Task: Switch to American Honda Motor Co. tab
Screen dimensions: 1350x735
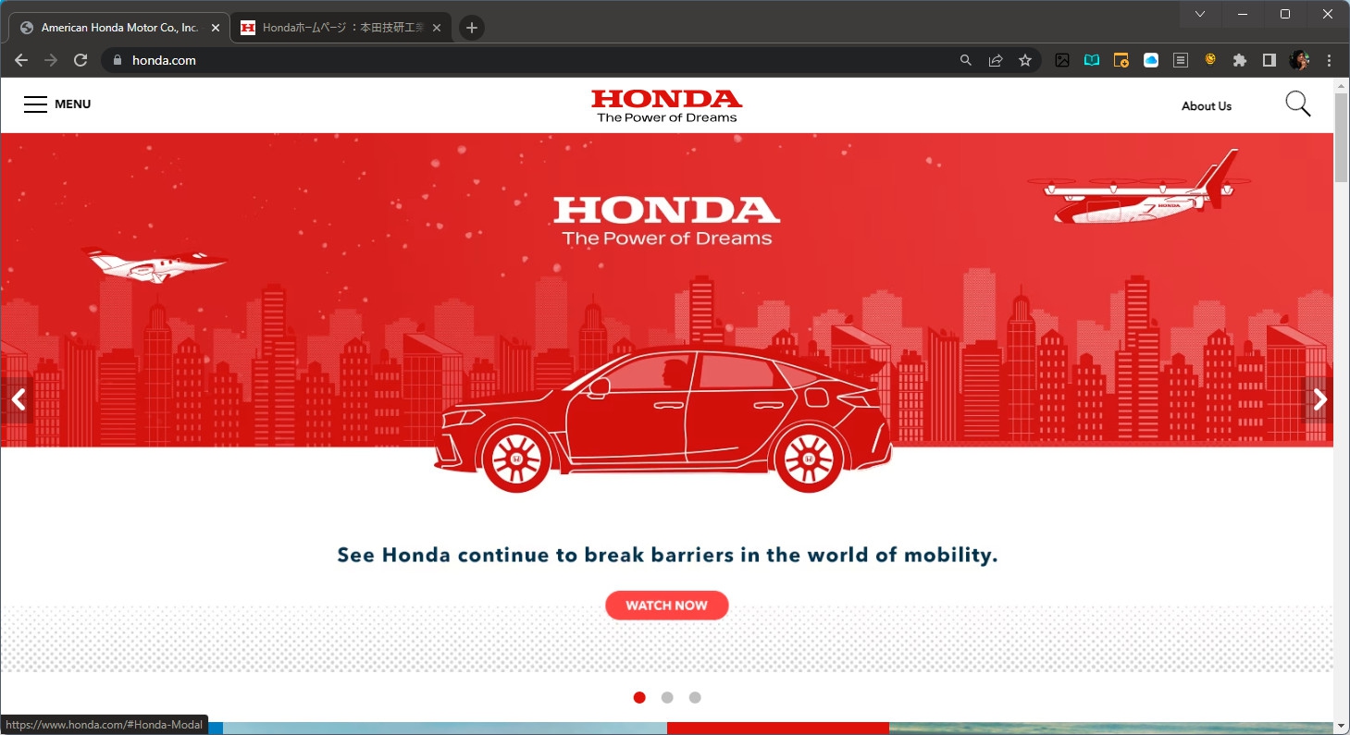Action: point(119,28)
